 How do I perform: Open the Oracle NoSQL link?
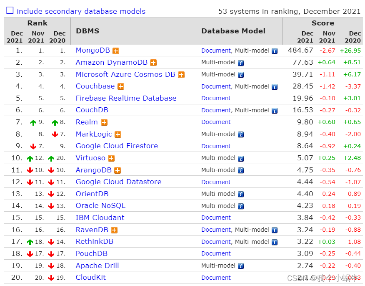[100, 206]
